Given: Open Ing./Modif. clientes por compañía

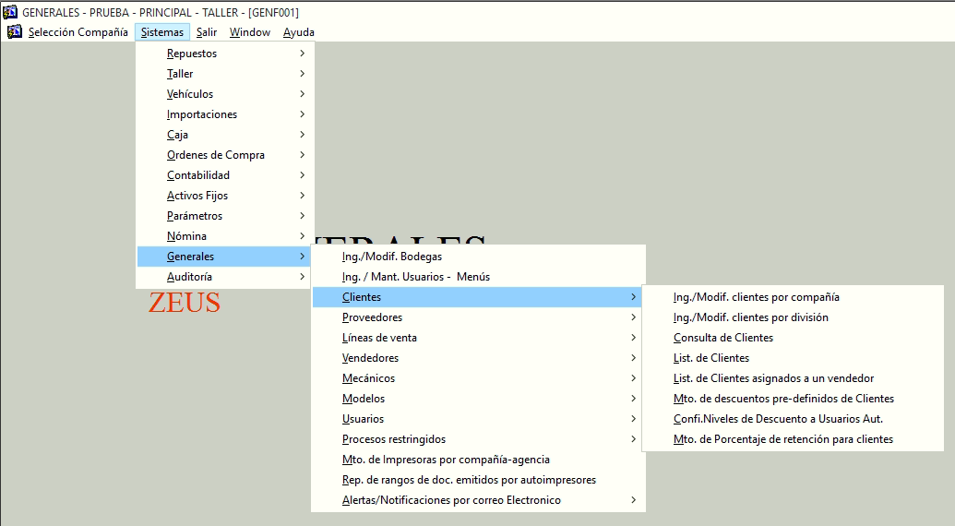Looking at the screenshot, I should pos(756,297).
